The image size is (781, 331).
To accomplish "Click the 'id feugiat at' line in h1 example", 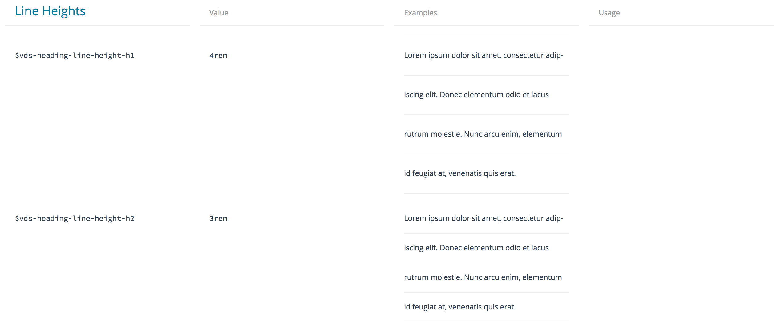I will (459, 173).
